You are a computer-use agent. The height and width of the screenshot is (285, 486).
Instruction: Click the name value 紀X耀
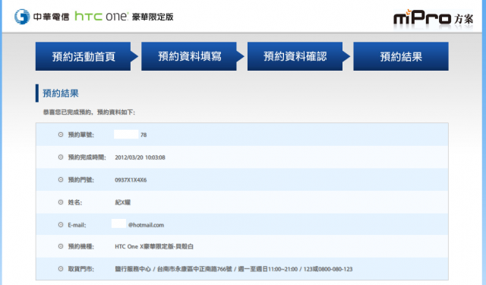[x=123, y=202]
